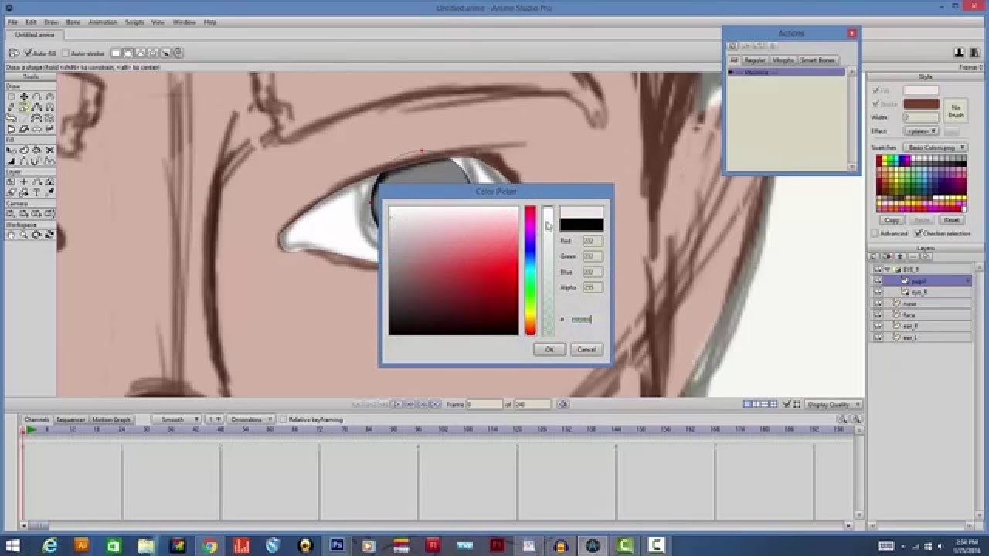The image size is (989, 556).
Task: Select the Select Shape fill tool
Action: pos(12,150)
